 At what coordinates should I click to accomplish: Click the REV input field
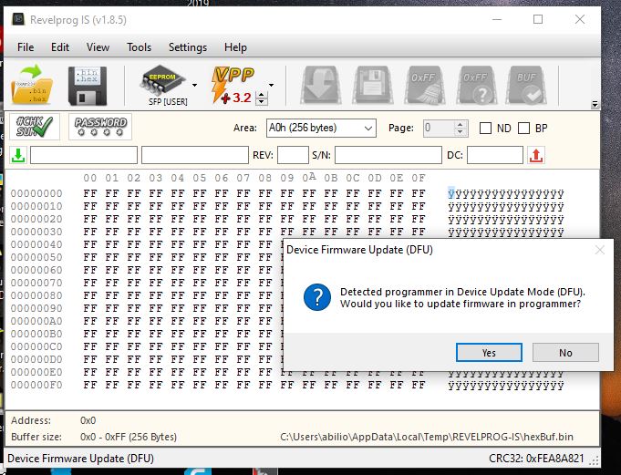[x=293, y=156]
